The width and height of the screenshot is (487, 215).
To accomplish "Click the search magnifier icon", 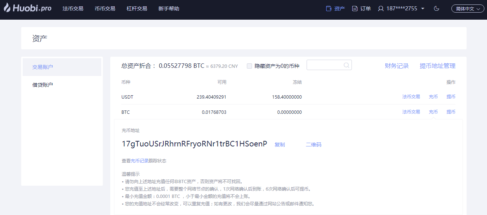I will point(346,65).
